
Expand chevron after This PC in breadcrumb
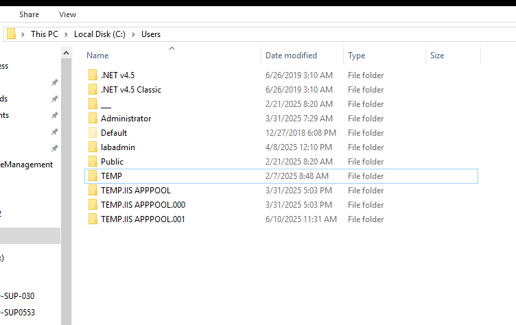pos(66,34)
